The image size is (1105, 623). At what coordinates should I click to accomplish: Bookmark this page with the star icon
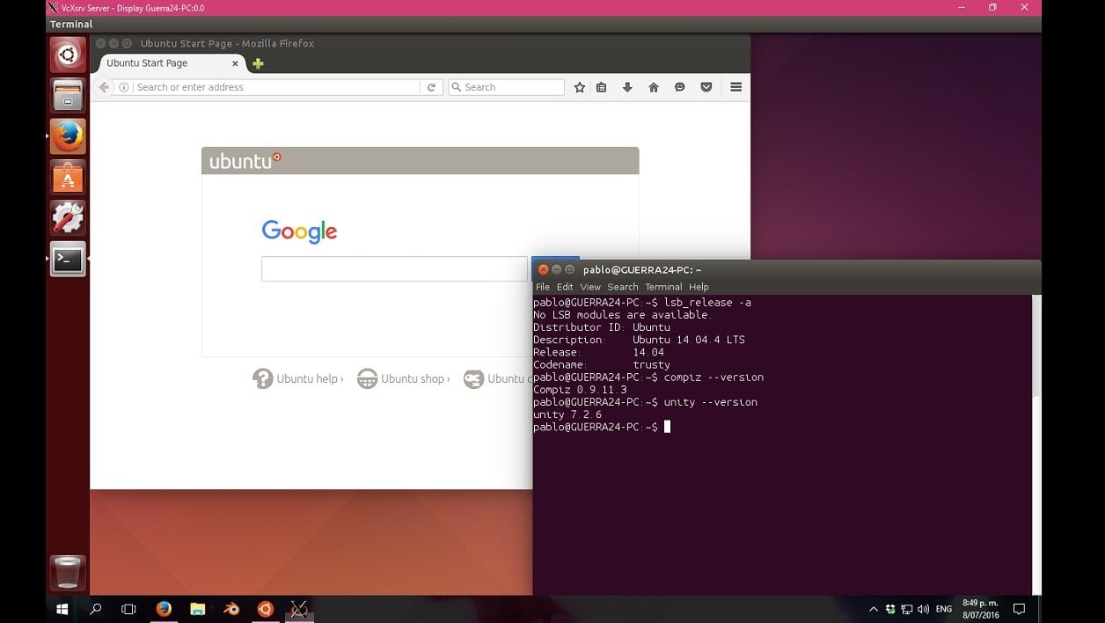click(580, 87)
